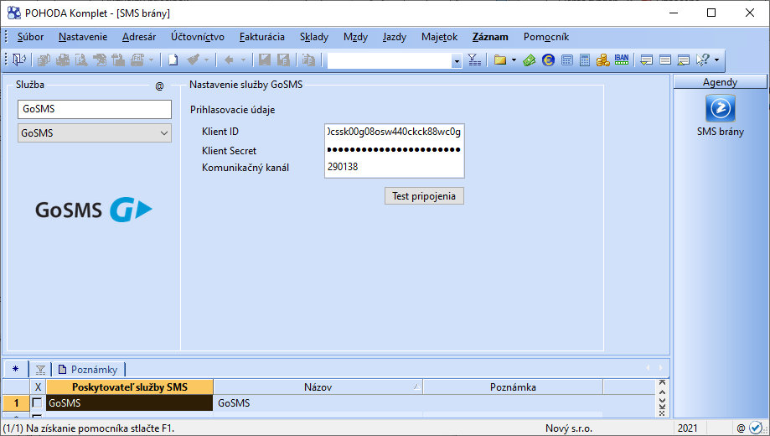Screen dimensions: 770x436
Task: Click the Agendy panel header
Action: pos(720,82)
